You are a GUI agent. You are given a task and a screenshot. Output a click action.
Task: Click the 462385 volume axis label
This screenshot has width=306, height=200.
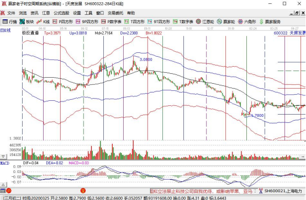click(15, 145)
